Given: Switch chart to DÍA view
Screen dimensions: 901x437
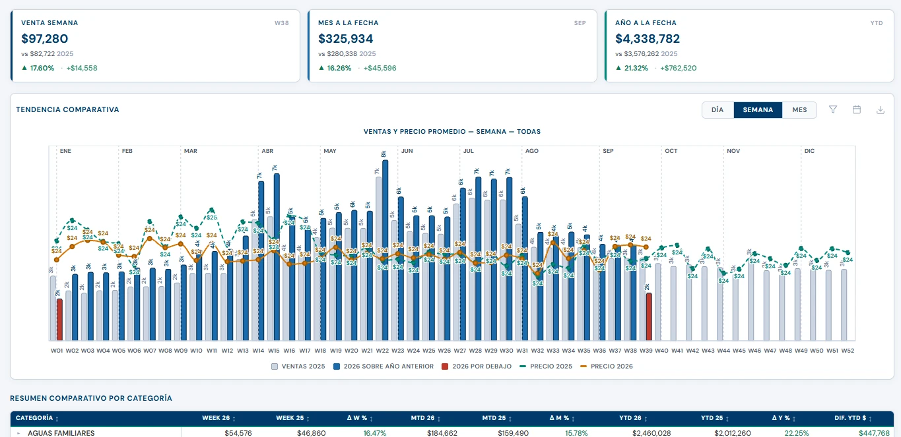Looking at the screenshot, I should (x=717, y=110).
